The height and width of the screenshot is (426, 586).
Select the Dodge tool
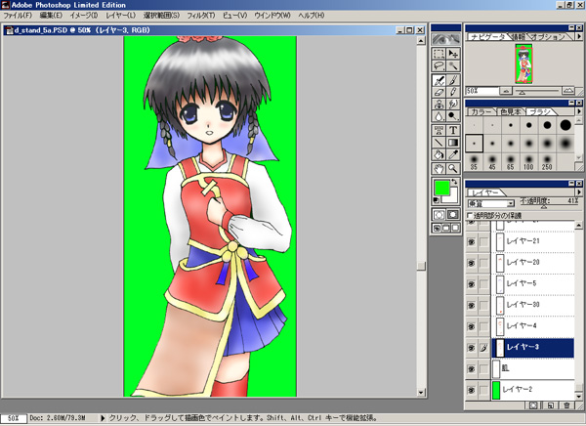pyautogui.click(x=453, y=116)
